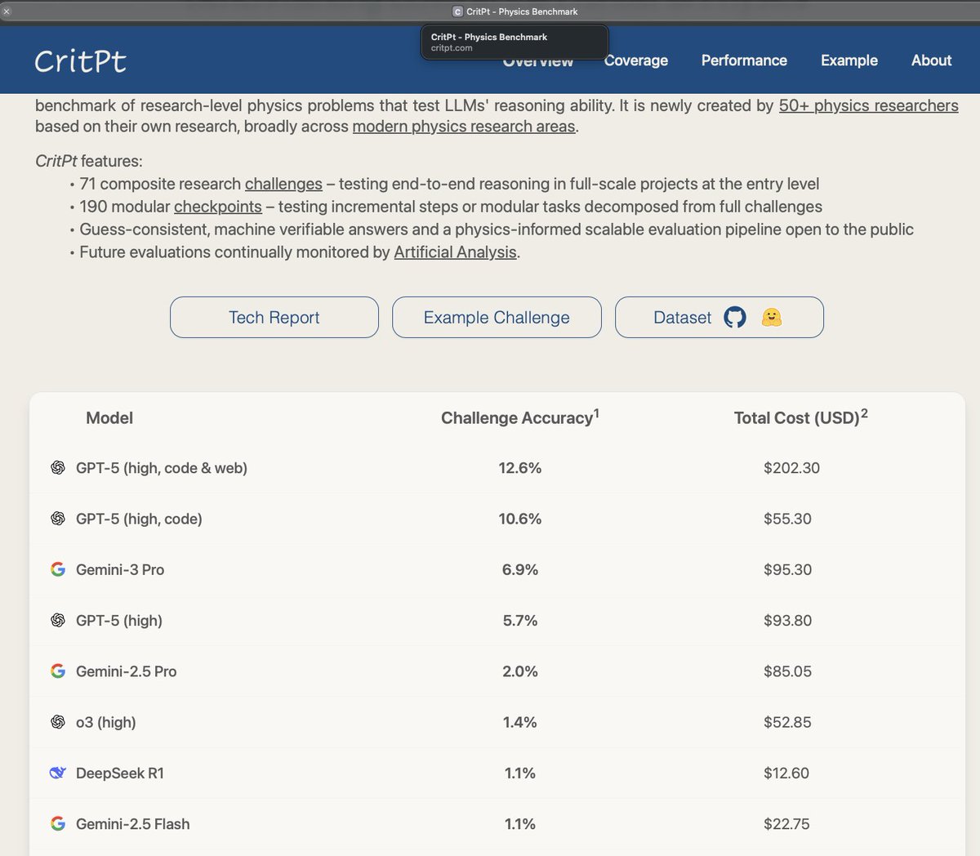Select the 'GPT-5 (high)' model name
980x856 pixels.
click(x=119, y=621)
